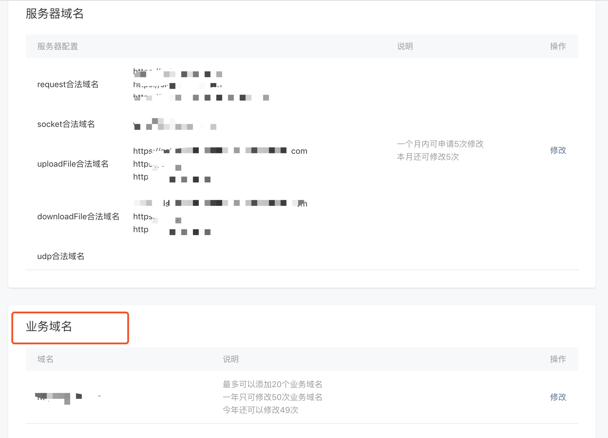This screenshot has height=438, width=608.
Task: Click the socket合法域名 row label
Action: point(66,124)
